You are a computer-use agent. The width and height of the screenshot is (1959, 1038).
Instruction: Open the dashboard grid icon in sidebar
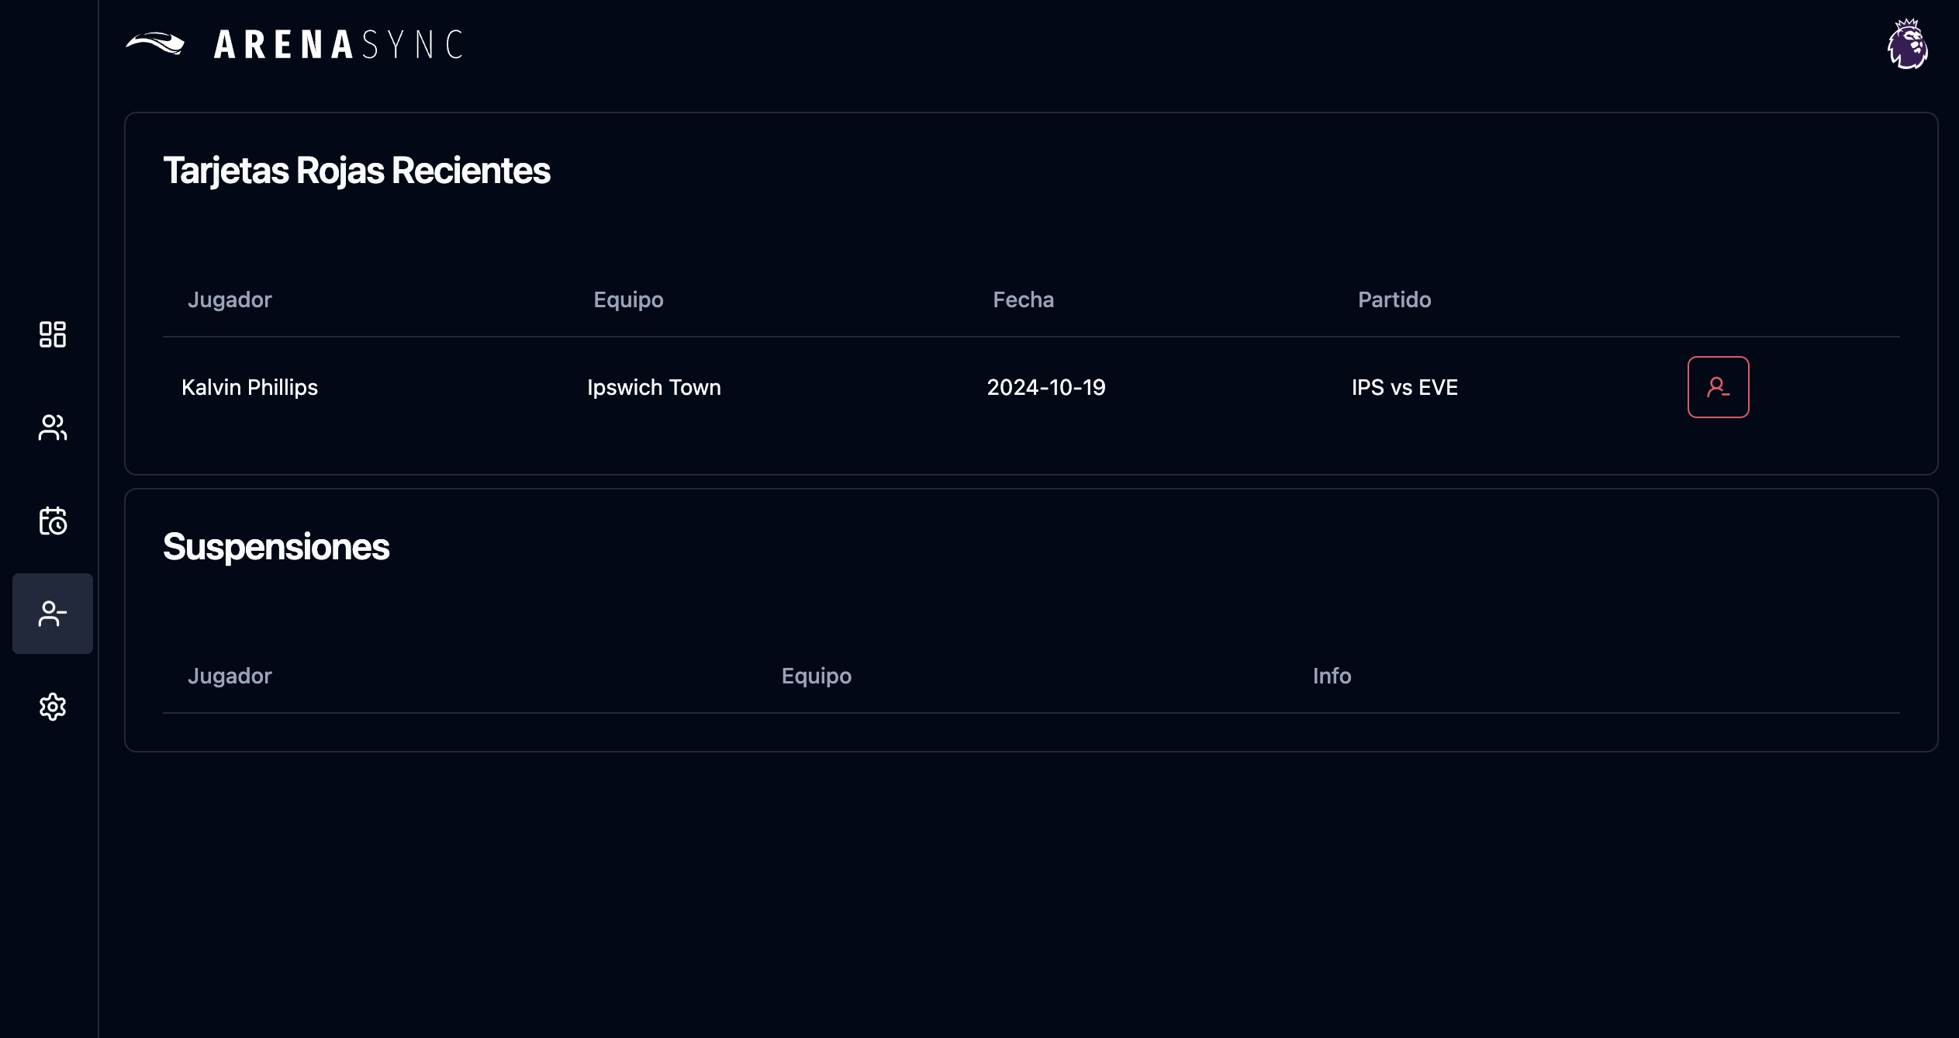(x=53, y=334)
